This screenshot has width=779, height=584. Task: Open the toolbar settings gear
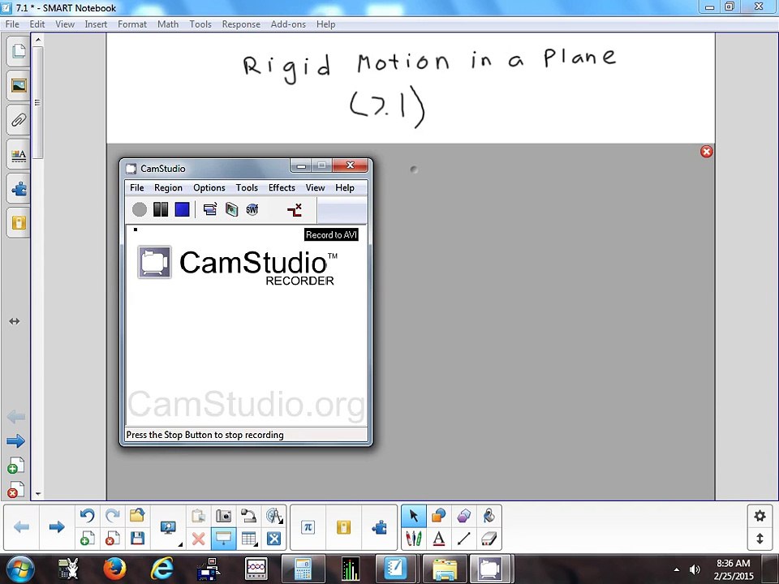(x=760, y=516)
